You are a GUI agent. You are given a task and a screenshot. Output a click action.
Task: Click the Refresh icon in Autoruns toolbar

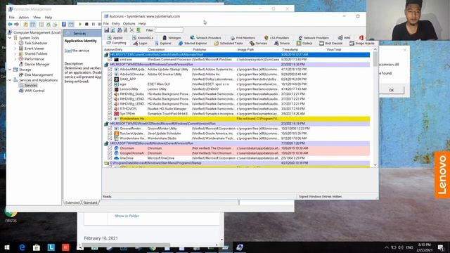point(113,30)
